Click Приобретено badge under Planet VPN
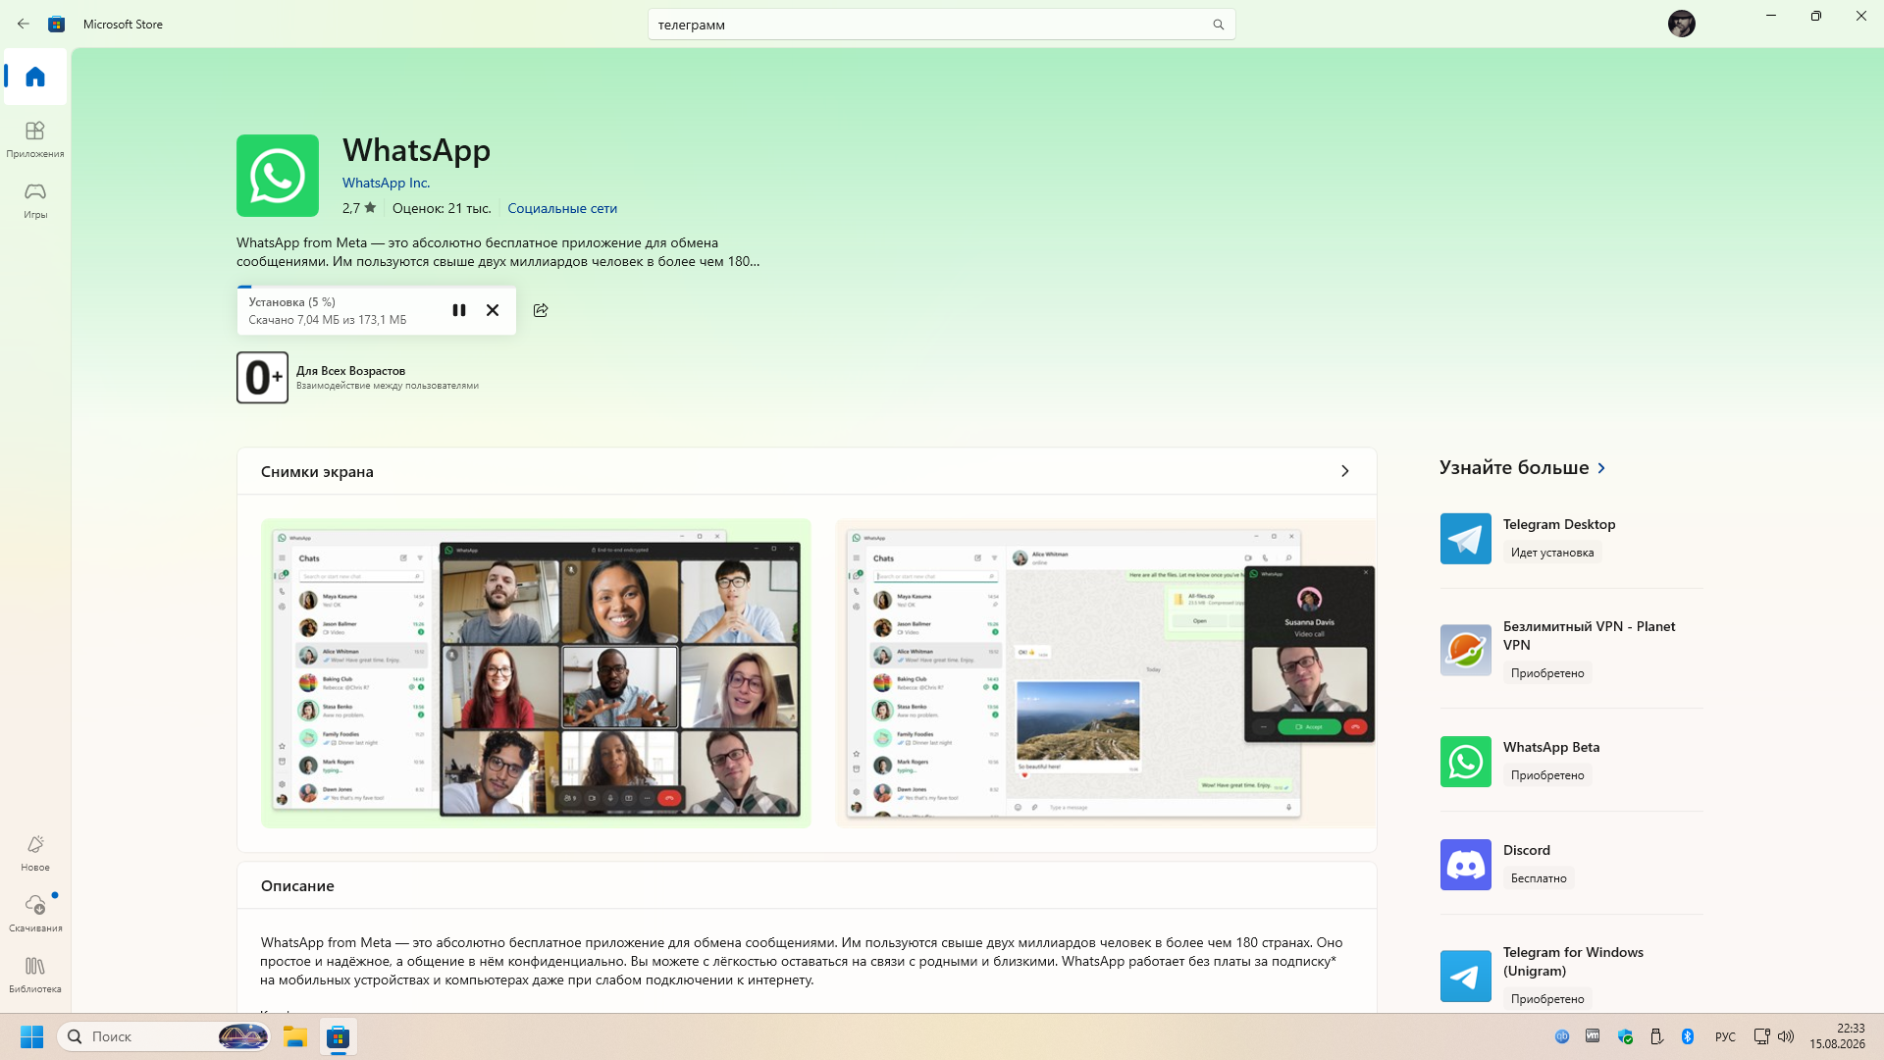1884x1060 pixels. 1547,673
